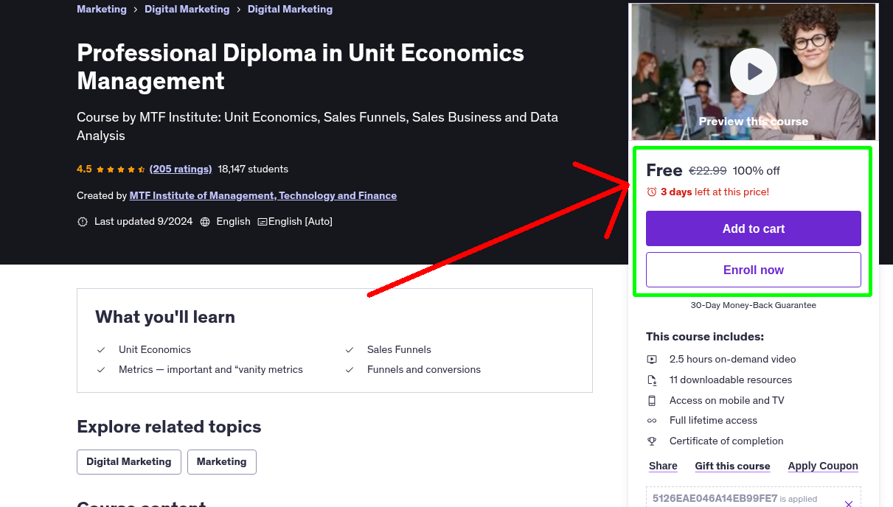Image resolution: width=893 pixels, height=507 pixels.
Task: Click the alarm clock icon by 3 days left
Action: pyautogui.click(x=652, y=192)
